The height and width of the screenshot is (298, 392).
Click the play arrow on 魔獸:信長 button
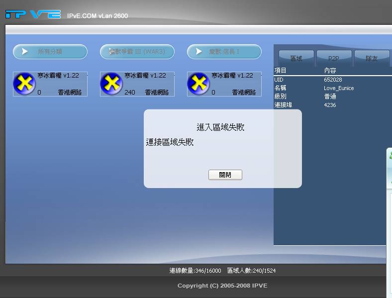(x=199, y=52)
